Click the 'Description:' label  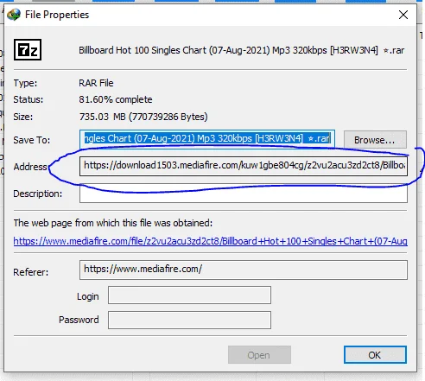click(x=38, y=194)
